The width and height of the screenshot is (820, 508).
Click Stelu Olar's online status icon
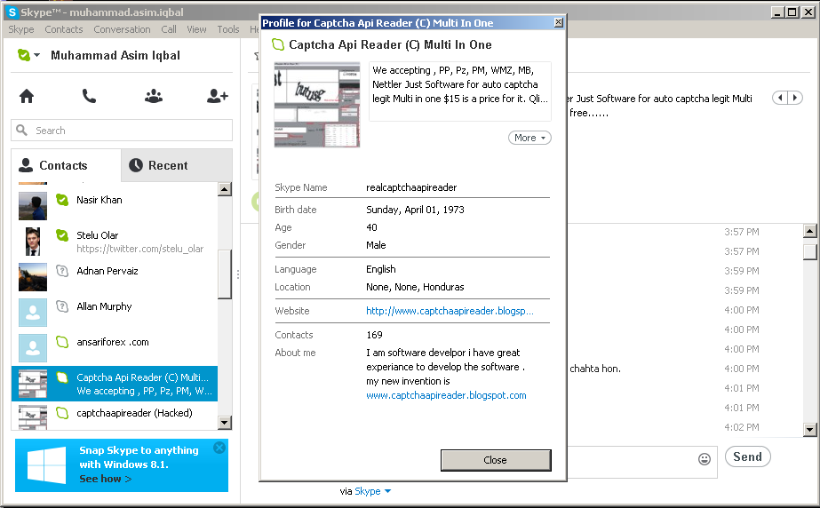pos(62,235)
